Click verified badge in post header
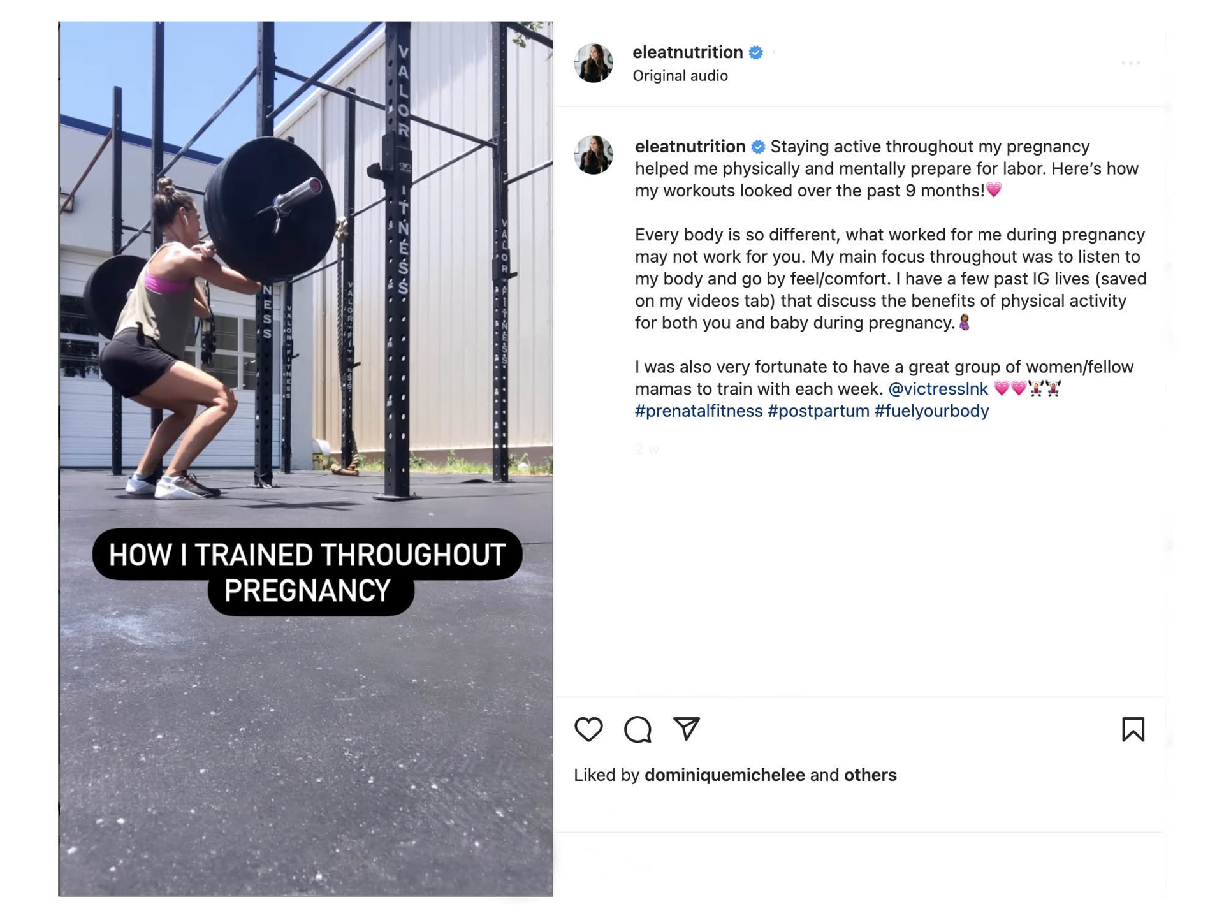 tap(755, 52)
